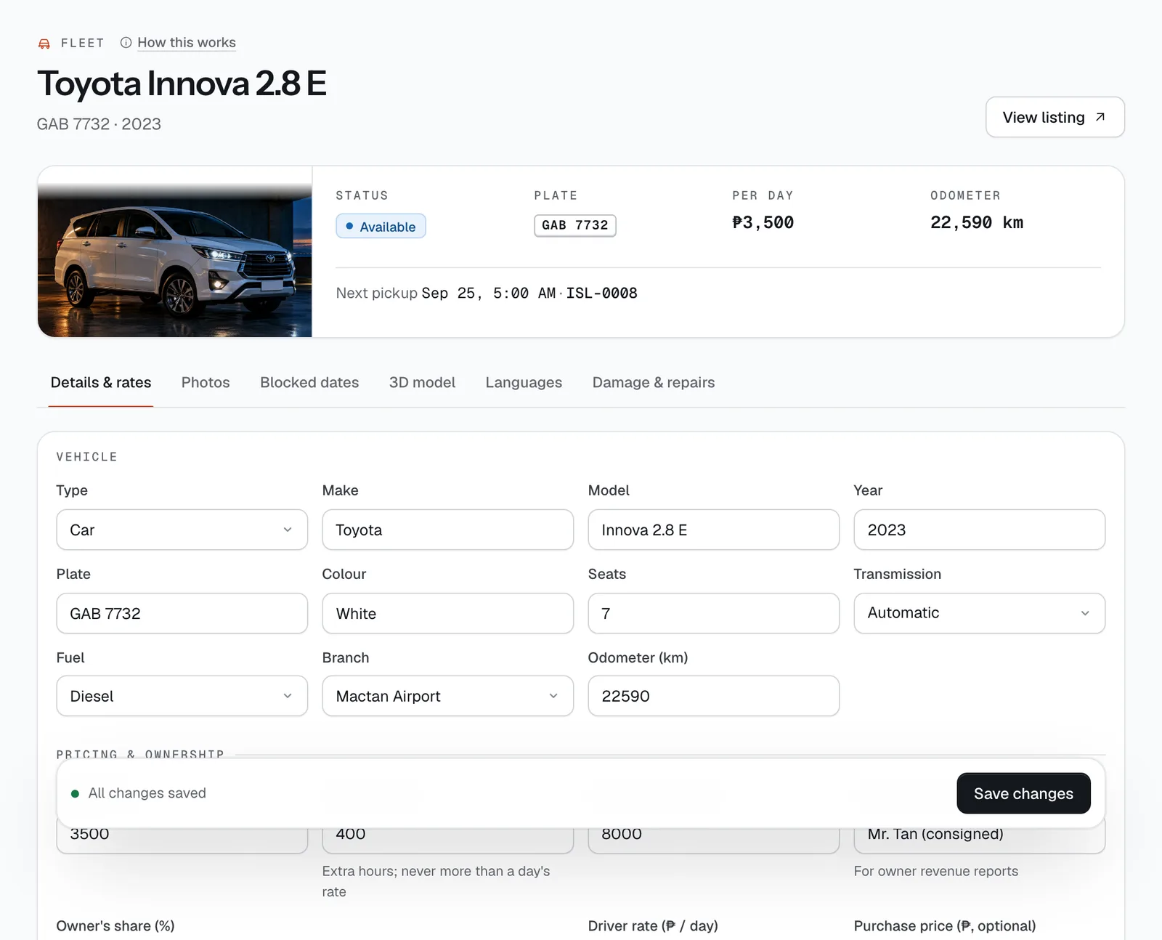Click the FLEET breadcrumb label
The image size is (1162, 940).
(x=83, y=43)
